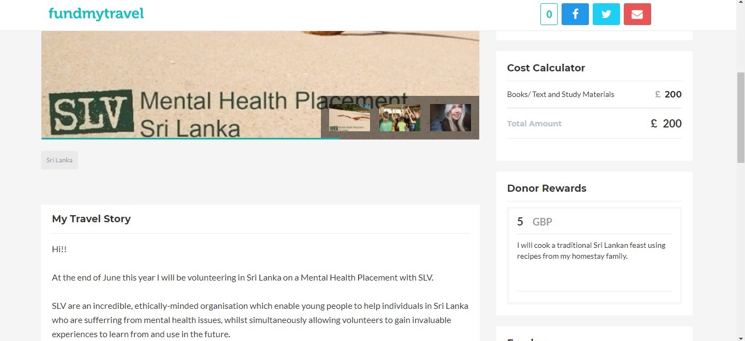Click the SLV green stamp logo in image

click(x=90, y=112)
